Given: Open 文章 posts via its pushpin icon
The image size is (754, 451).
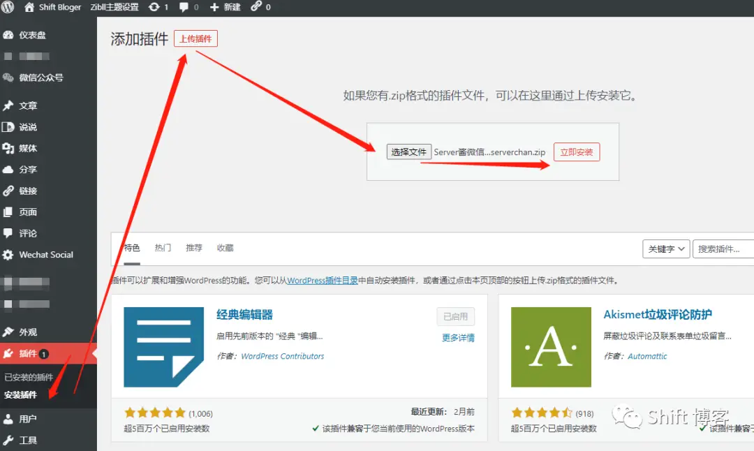Looking at the screenshot, I should tap(8, 105).
